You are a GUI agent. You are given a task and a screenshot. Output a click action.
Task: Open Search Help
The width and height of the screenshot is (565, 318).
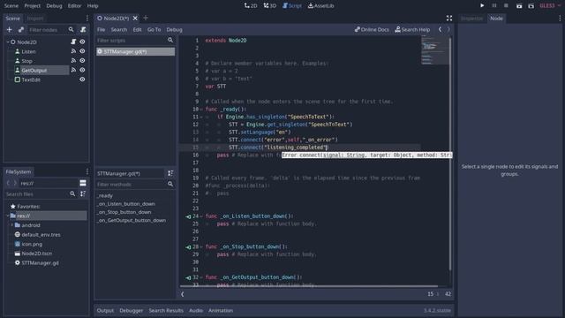click(x=412, y=29)
